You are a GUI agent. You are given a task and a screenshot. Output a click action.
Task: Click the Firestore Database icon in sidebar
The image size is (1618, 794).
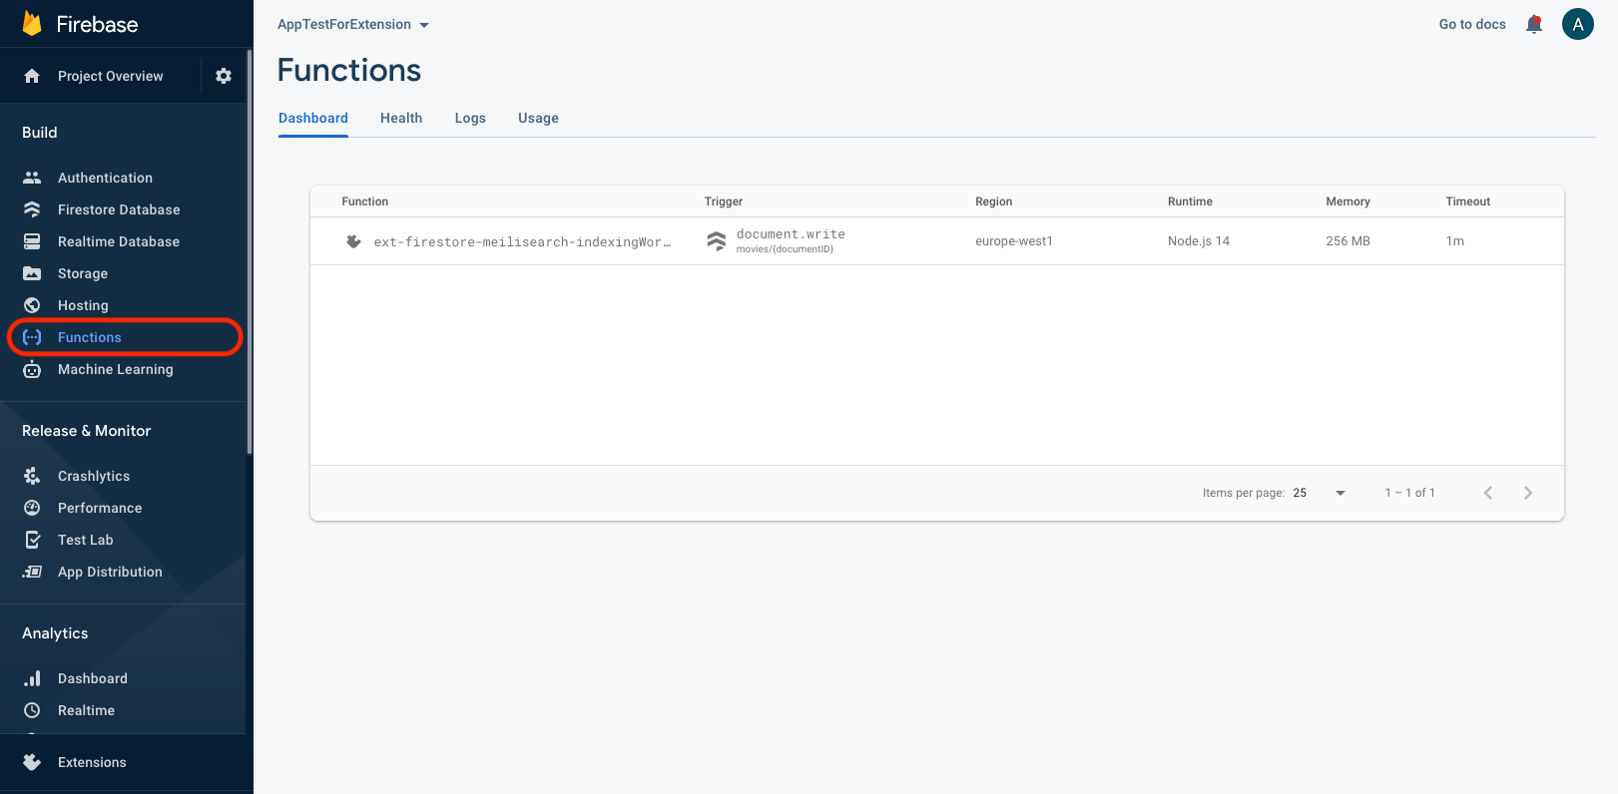[x=32, y=209]
